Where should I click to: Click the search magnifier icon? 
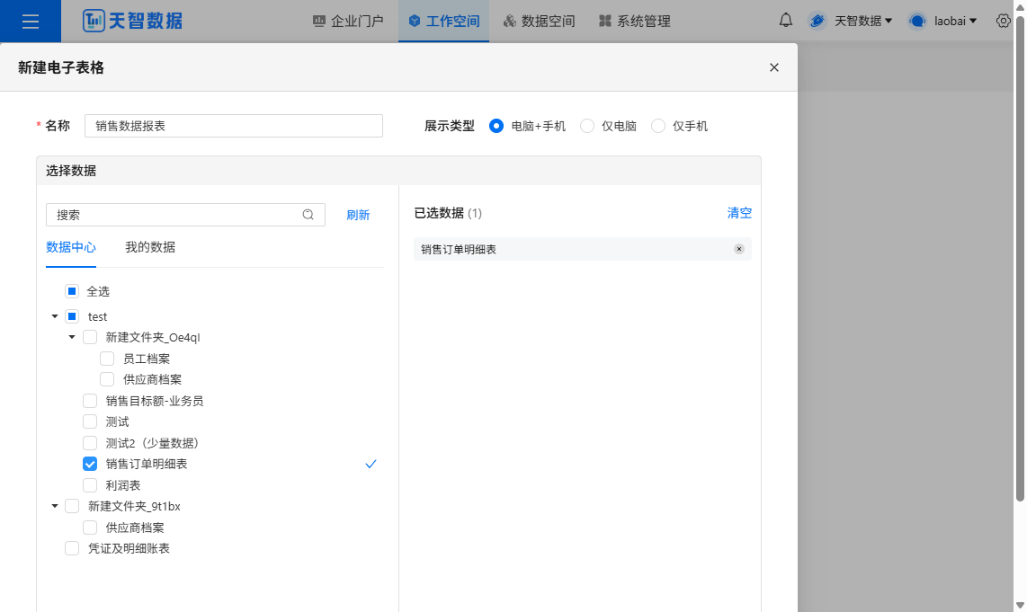(x=308, y=215)
